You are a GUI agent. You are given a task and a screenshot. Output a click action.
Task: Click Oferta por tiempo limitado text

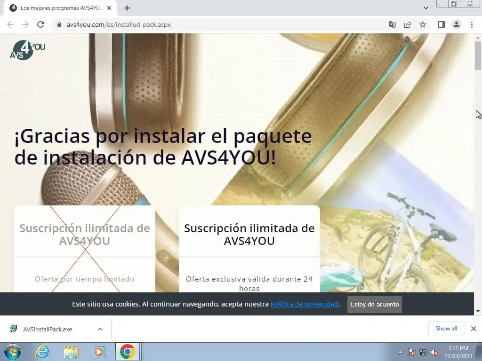[85, 279]
